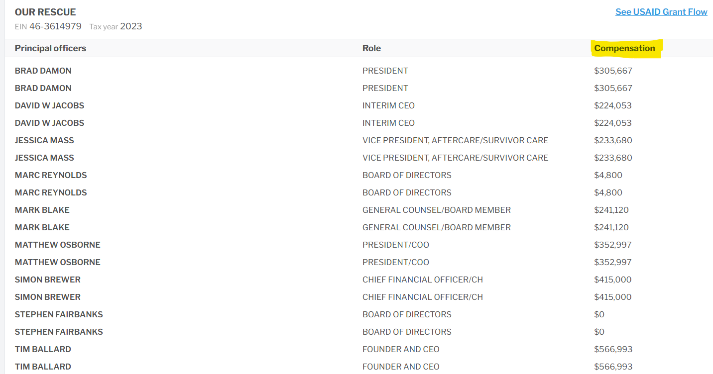Image resolution: width=713 pixels, height=374 pixels.
Task: Click the EIN number 46-3614979
Action: point(55,26)
